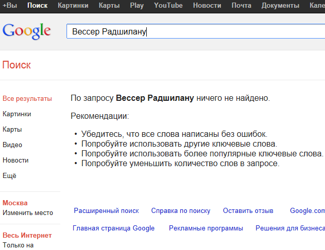Filter results by Видео in sidebar
The image size is (325, 250).
tap(12, 145)
